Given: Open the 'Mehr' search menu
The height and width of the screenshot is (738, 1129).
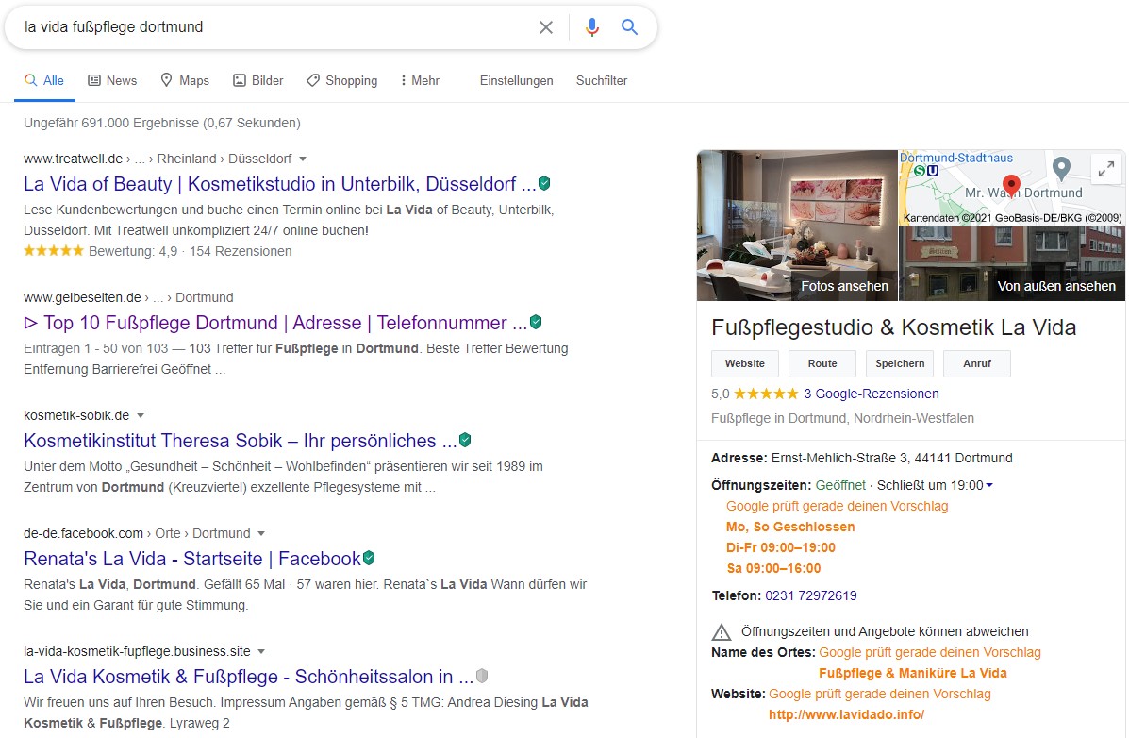Looking at the screenshot, I should (420, 80).
